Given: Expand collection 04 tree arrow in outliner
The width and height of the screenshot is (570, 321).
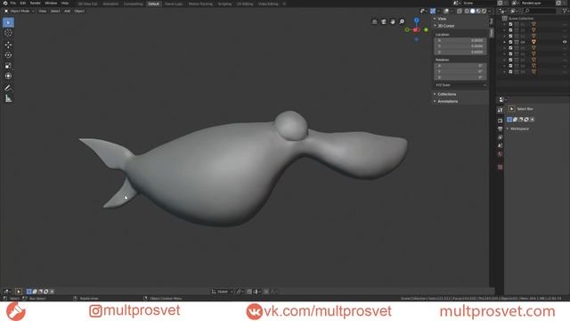Looking at the screenshot, I should click(x=504, y=42).
